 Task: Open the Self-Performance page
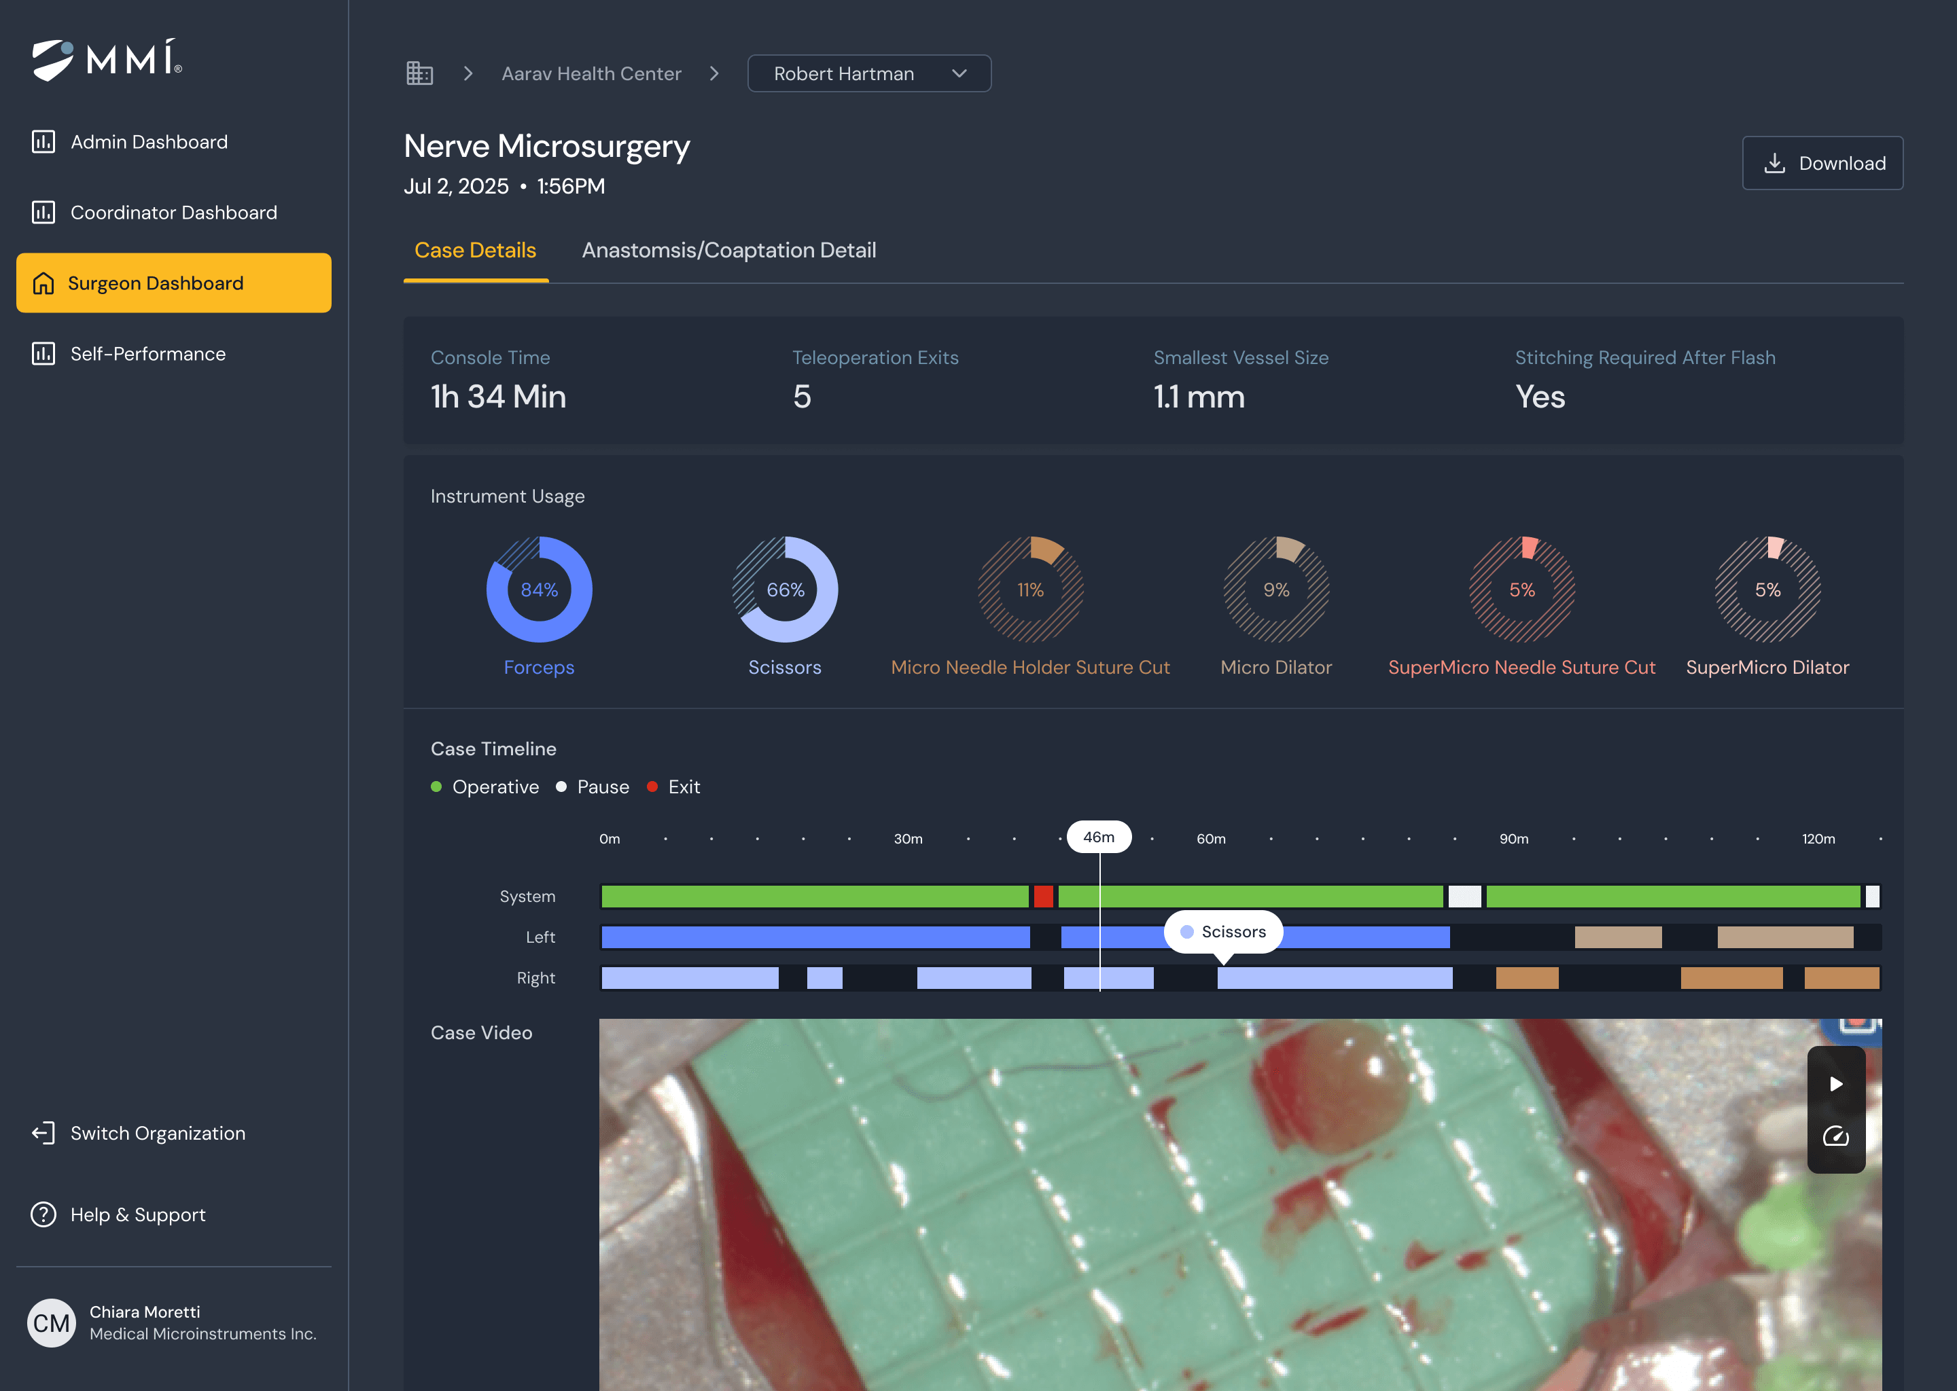click(147, 354)
